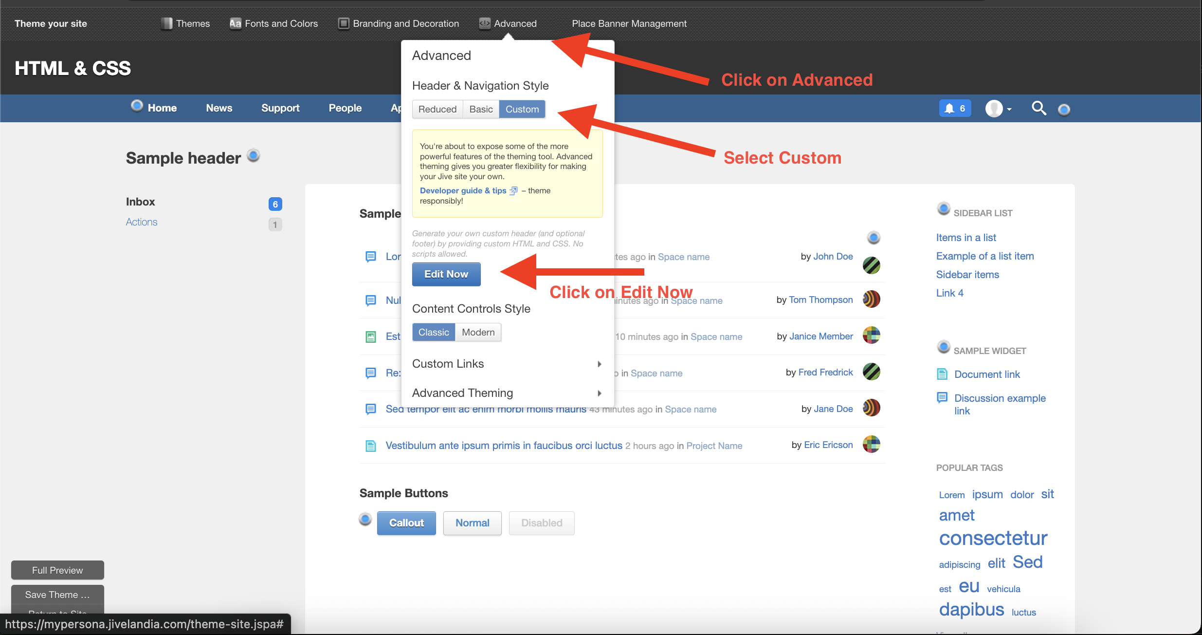Click the search magnifier icon
The height and width of the screenshot is (635, 1202).
1038,108
